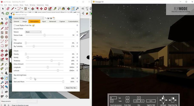Enable Load Skybox From File checkbox
Viewport: 194px width, 106px height.
(14, 25)
